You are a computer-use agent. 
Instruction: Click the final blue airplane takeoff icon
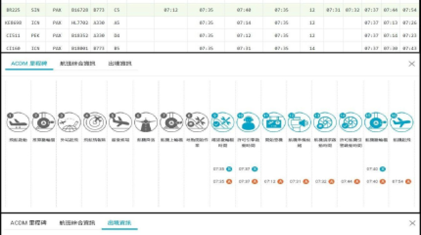coord(401,122)
